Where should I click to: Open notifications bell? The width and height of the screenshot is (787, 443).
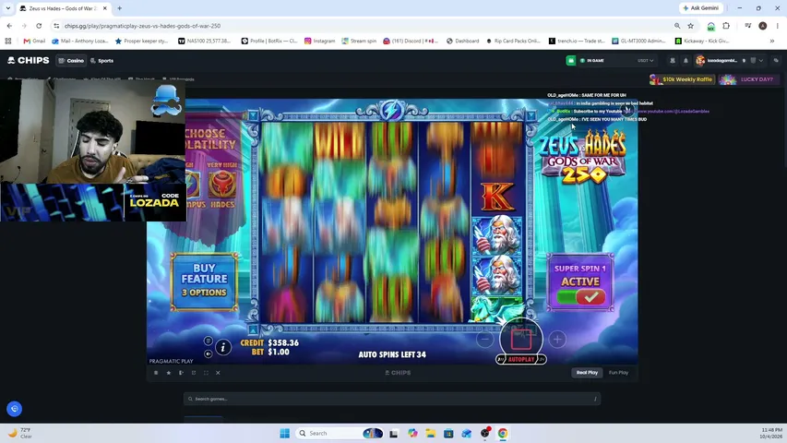(686, 61)
